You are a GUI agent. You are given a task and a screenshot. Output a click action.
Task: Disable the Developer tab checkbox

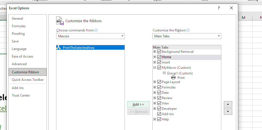pos(159,109)
